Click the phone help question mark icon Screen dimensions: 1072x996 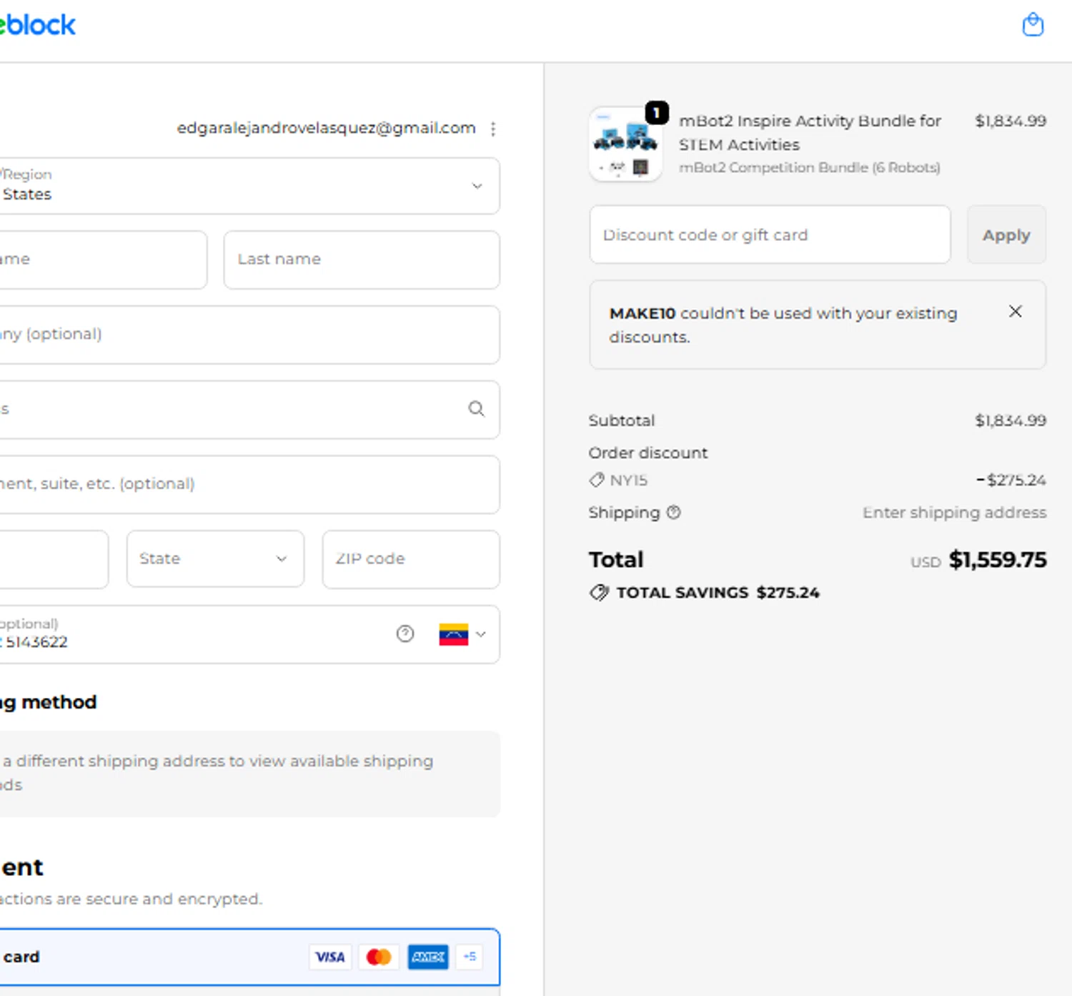(x=405, y=633)
